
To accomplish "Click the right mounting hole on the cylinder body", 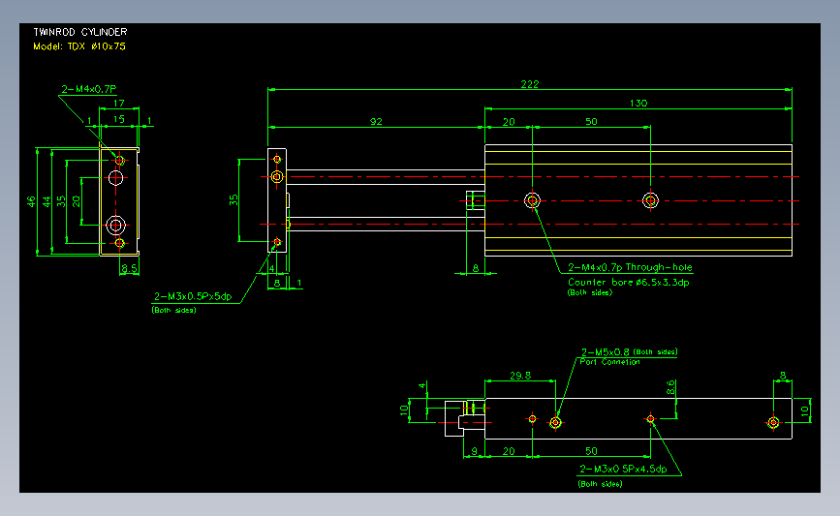I will [650, 200].
